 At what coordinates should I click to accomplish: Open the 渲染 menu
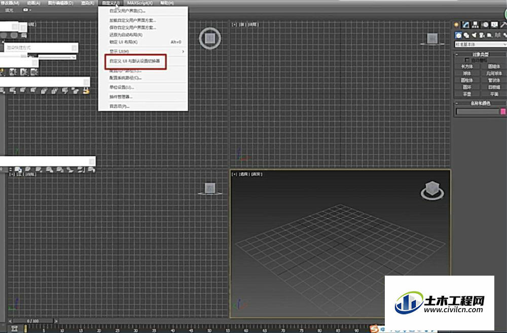click(88, 3)
